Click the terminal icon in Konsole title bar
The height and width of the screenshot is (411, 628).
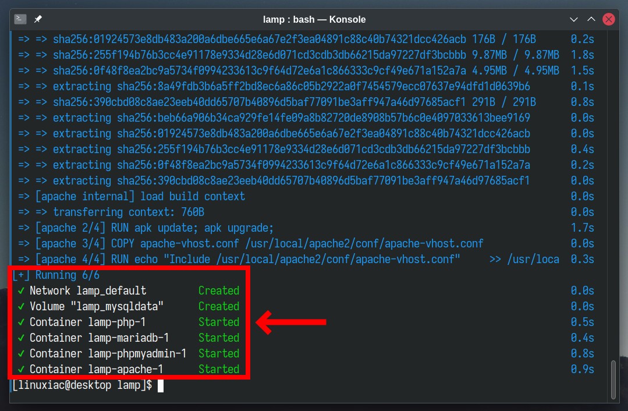[20, 19]
